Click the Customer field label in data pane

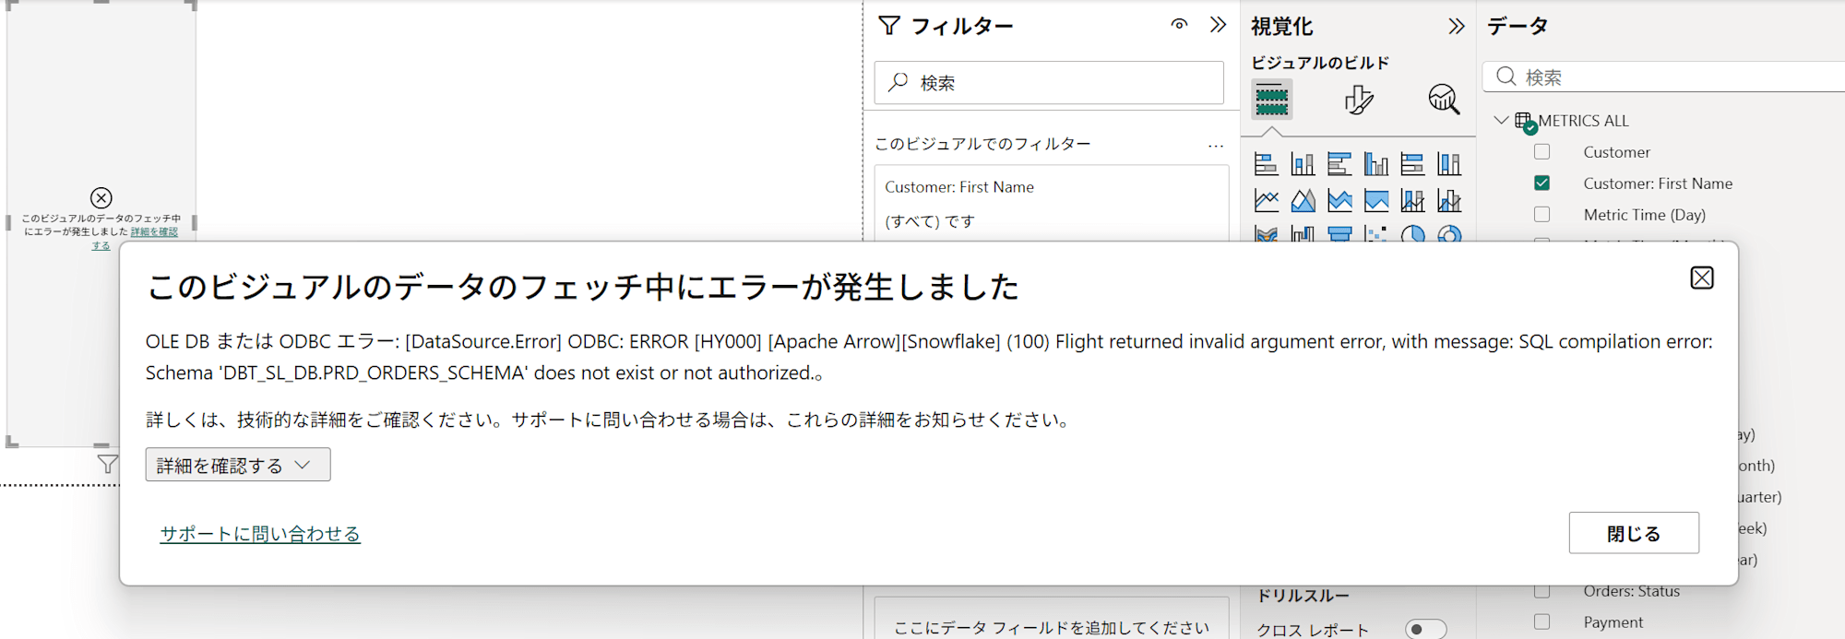pyautogui.click(x=1616, y=152)
